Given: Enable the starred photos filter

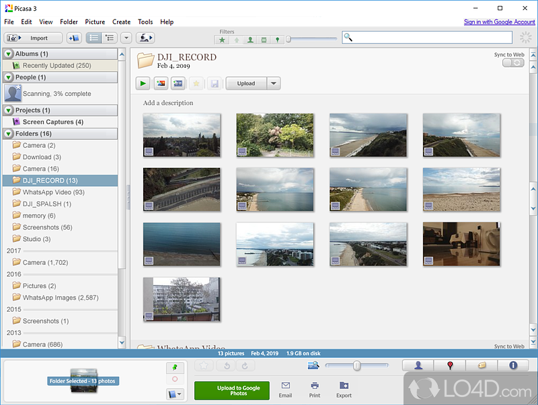Looking at the screenshot, I should tap(223, 40).
